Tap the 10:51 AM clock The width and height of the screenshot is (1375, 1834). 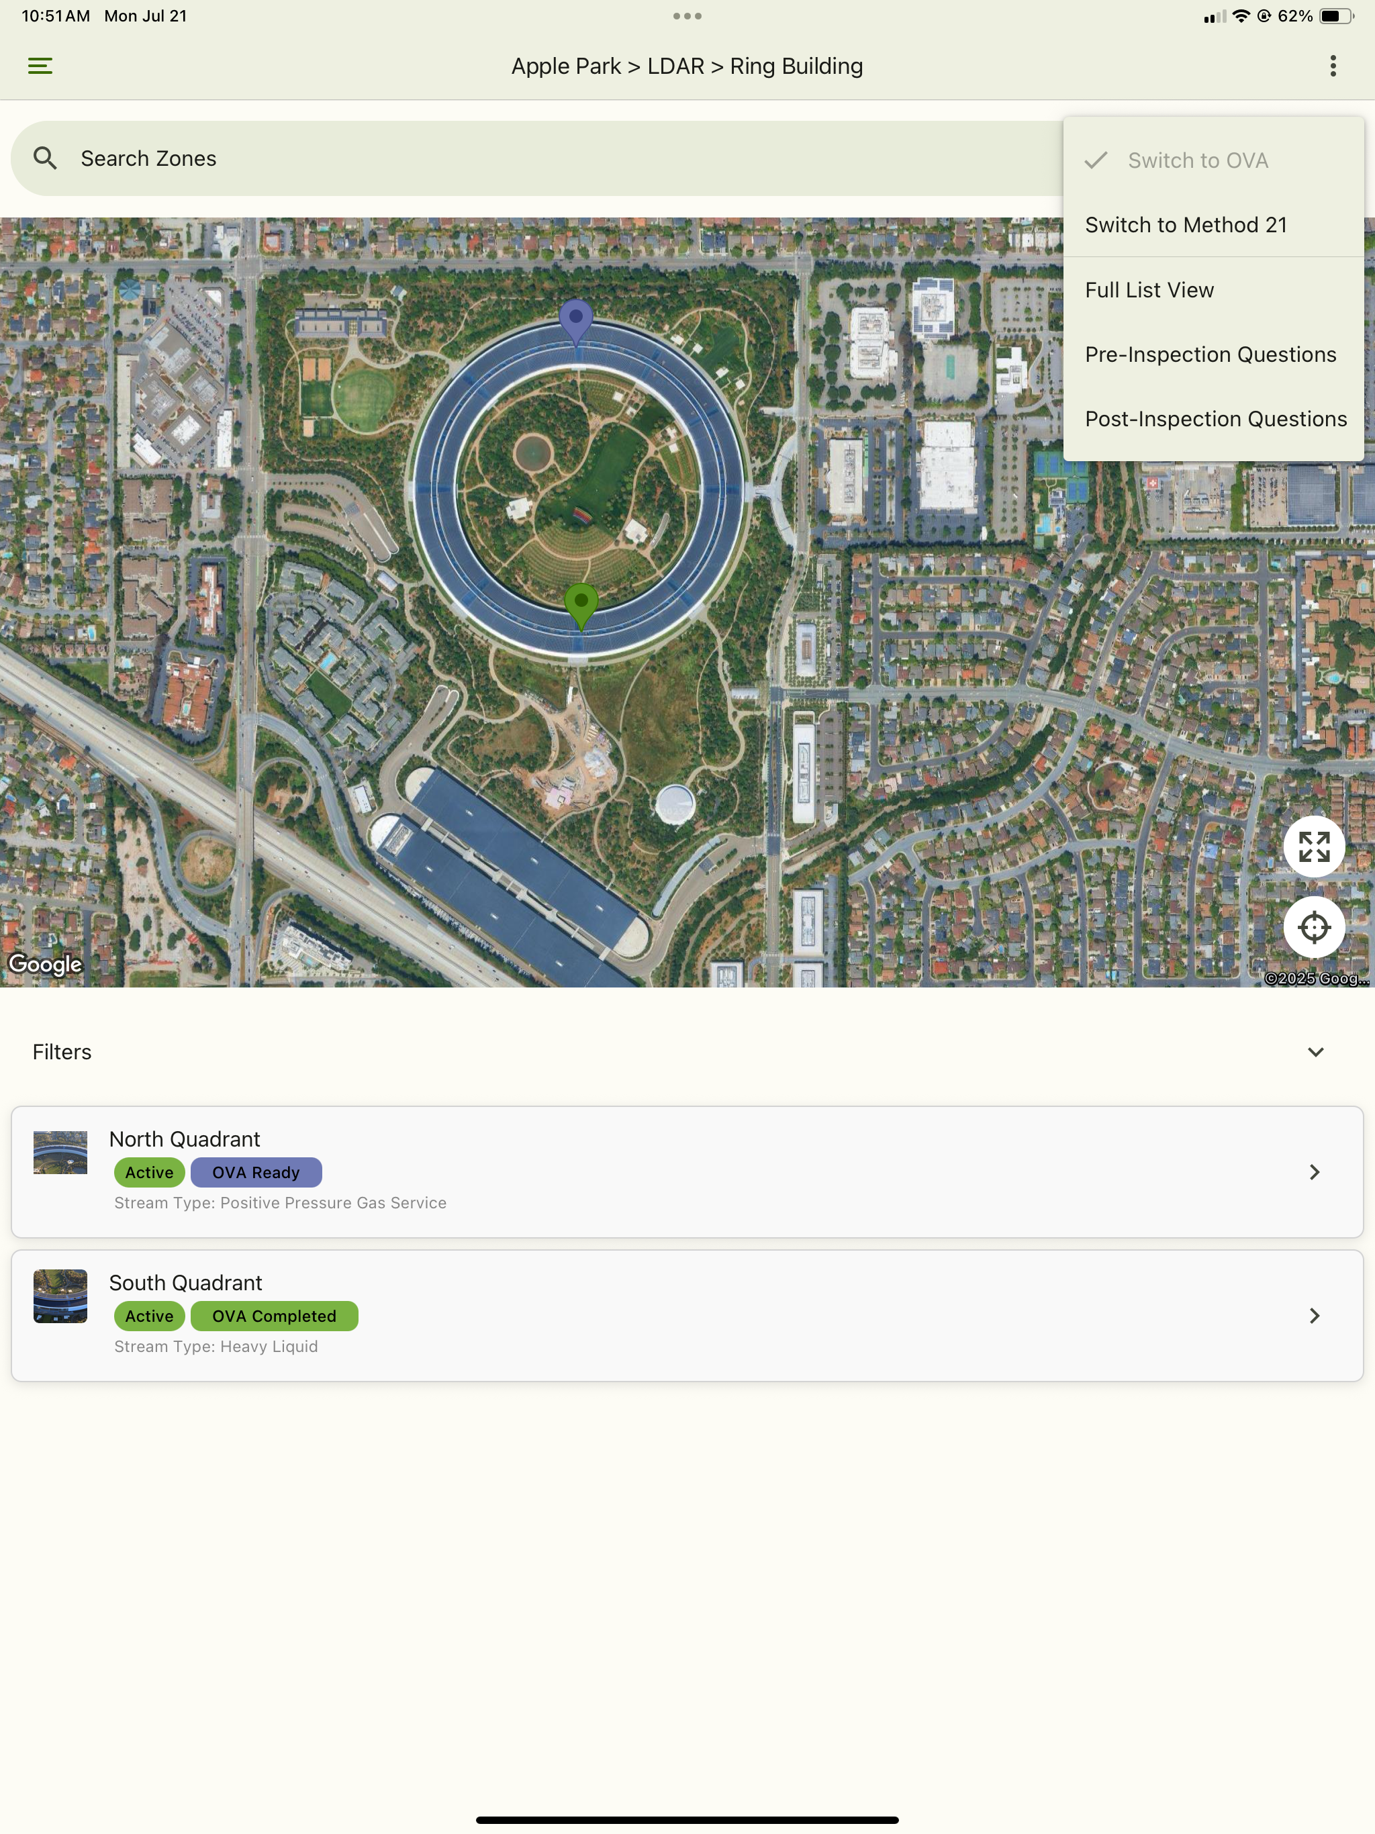tap(56, 15)
